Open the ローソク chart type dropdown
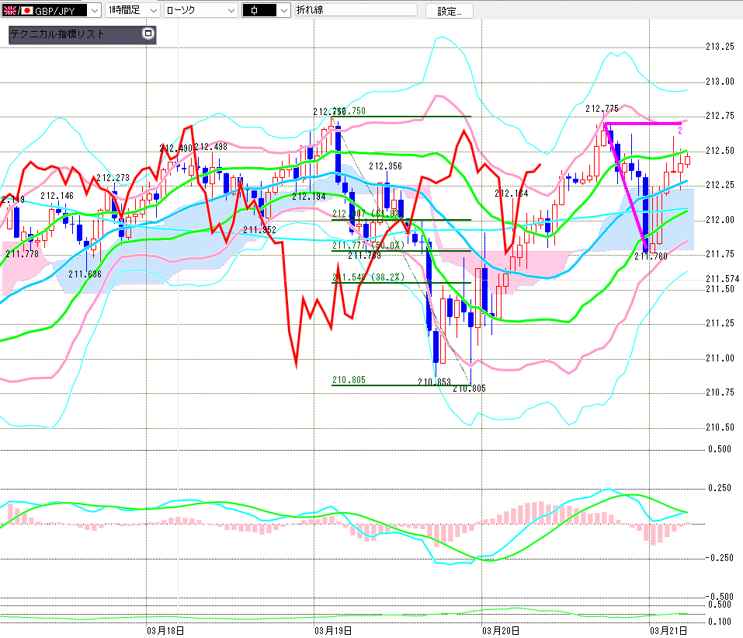The height and width of the screenshot is (638, 743). pos(230,10)
